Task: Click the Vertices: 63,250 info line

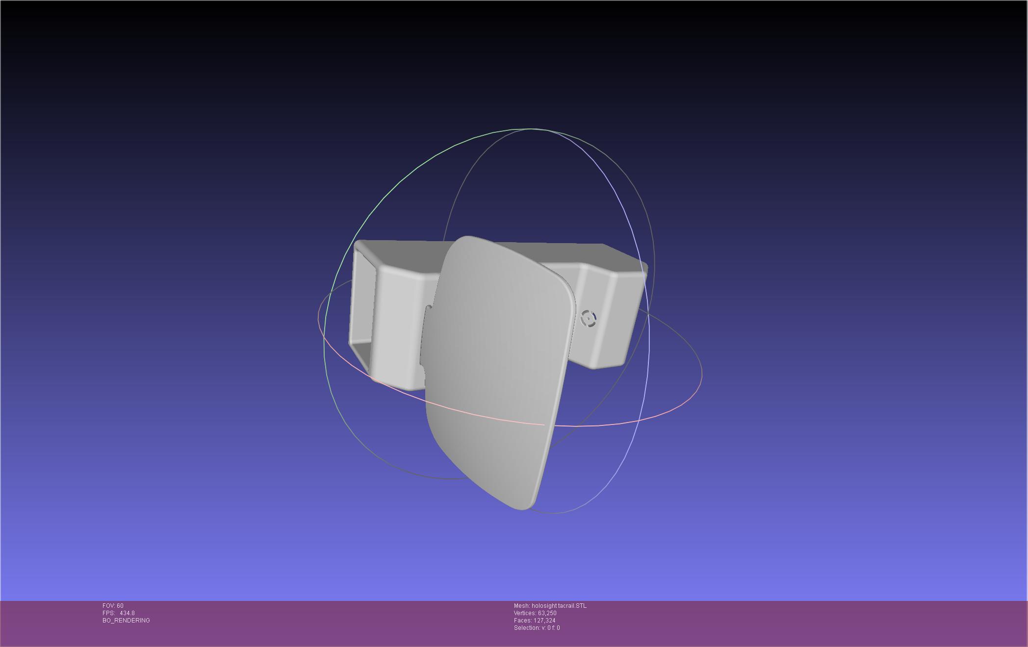Action: pyautogui.click(x=535, y=613)
